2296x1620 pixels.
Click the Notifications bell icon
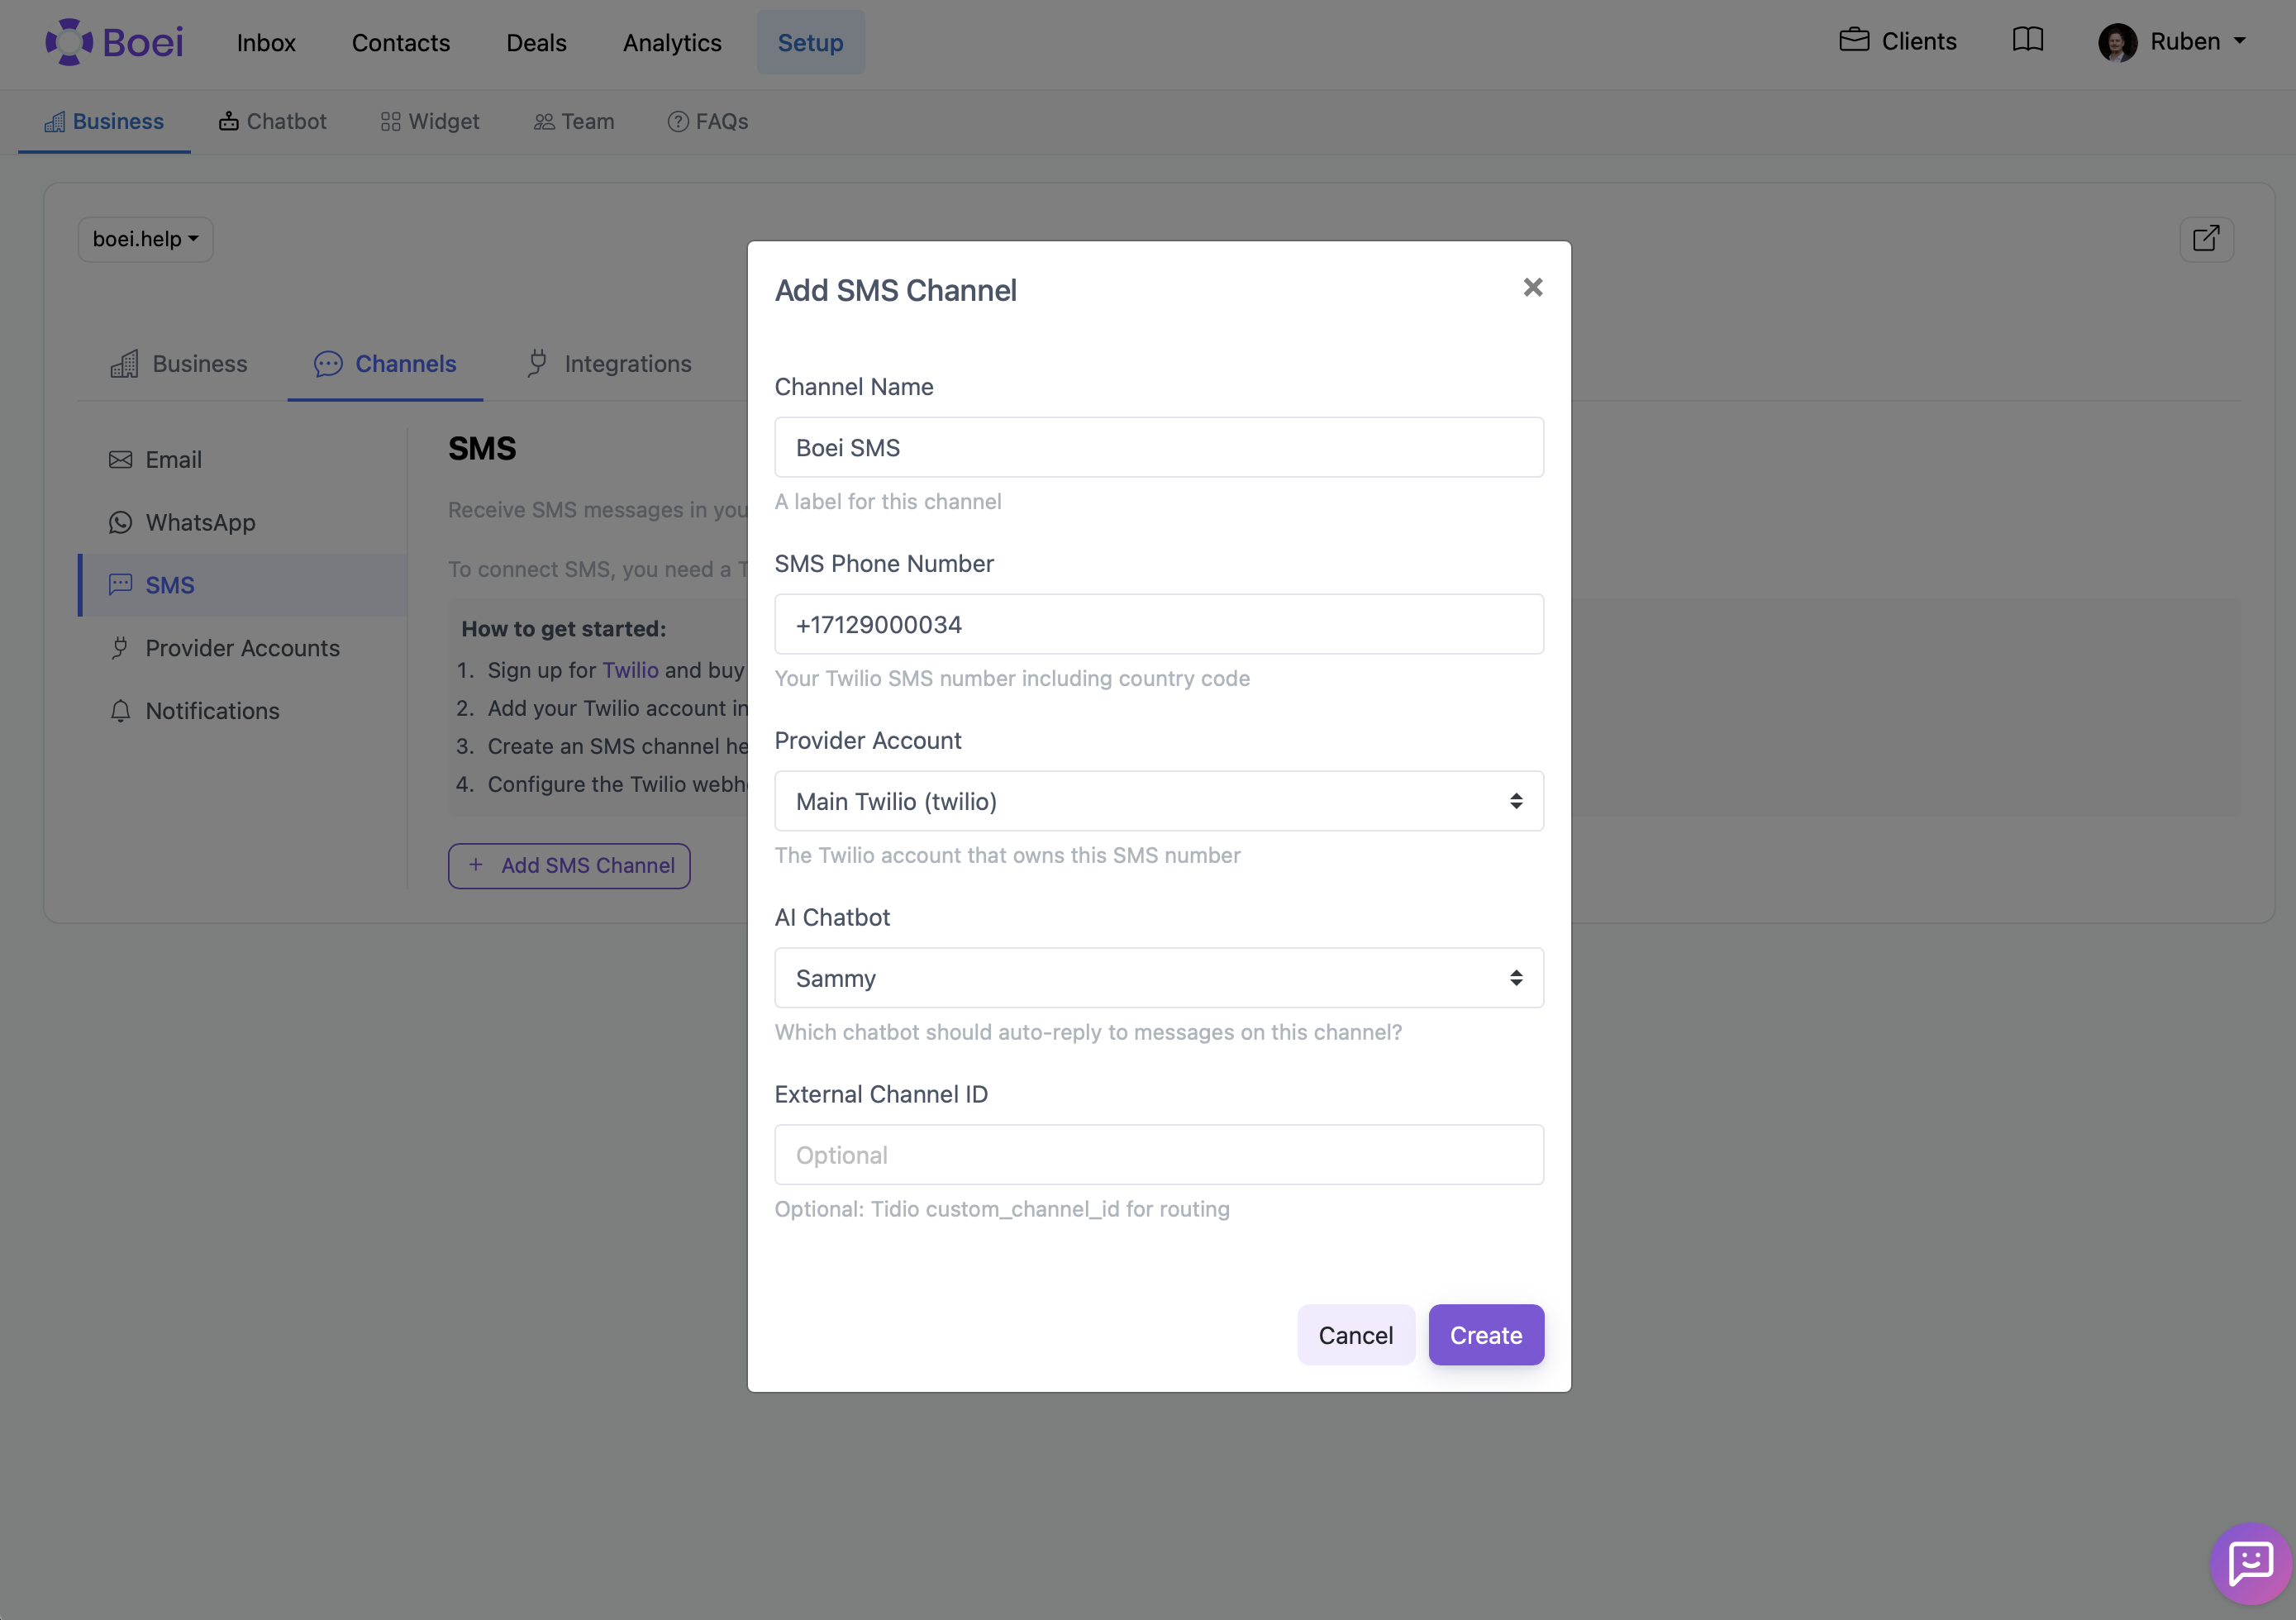[120, 711]
